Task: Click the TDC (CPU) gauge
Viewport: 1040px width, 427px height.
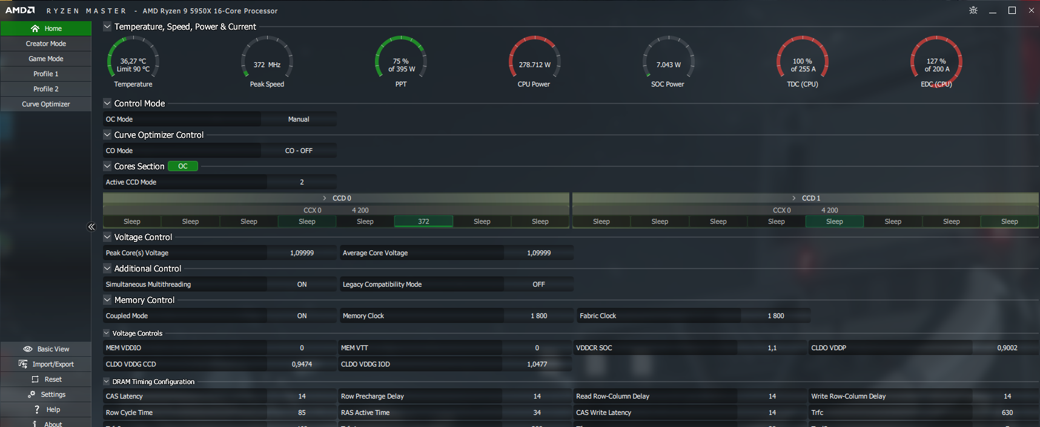Action: point(803,62)
